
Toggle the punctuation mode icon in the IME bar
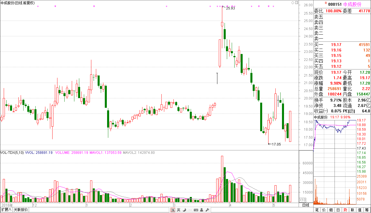tap(190, 210)
